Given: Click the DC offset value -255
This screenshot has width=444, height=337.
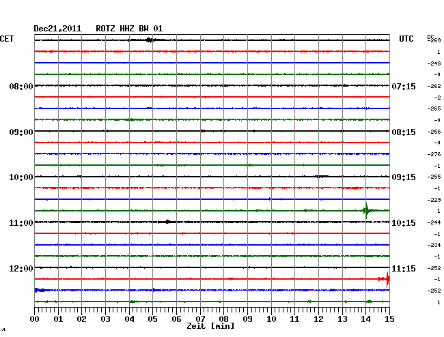Looking at the screenshot, I should [x=434, y=177].
